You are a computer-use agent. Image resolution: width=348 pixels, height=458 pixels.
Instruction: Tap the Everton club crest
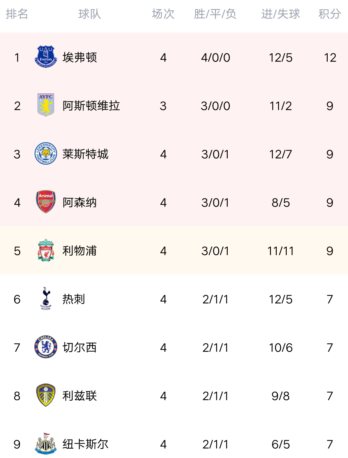[46, 57]
